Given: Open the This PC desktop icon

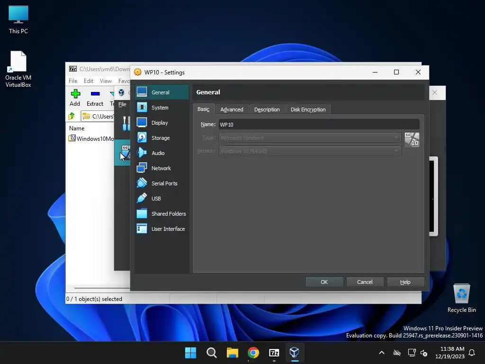Looking at the screenshot, I should pyautogui.click(x=18, y=20).
